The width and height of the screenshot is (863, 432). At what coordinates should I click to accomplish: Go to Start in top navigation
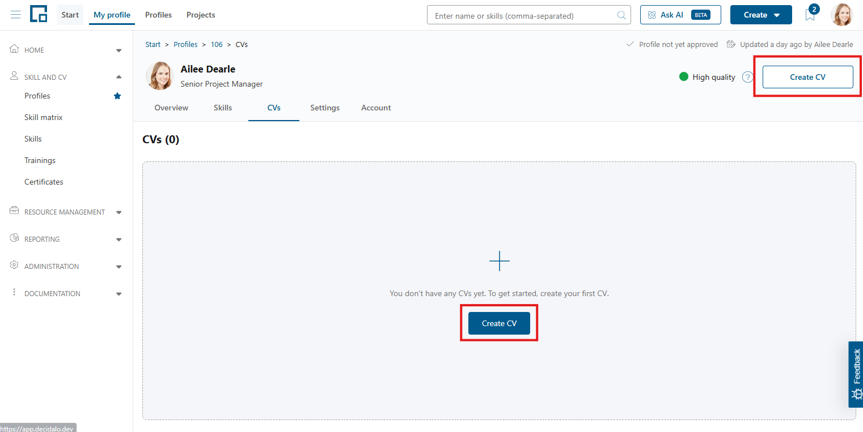(70, 15)
